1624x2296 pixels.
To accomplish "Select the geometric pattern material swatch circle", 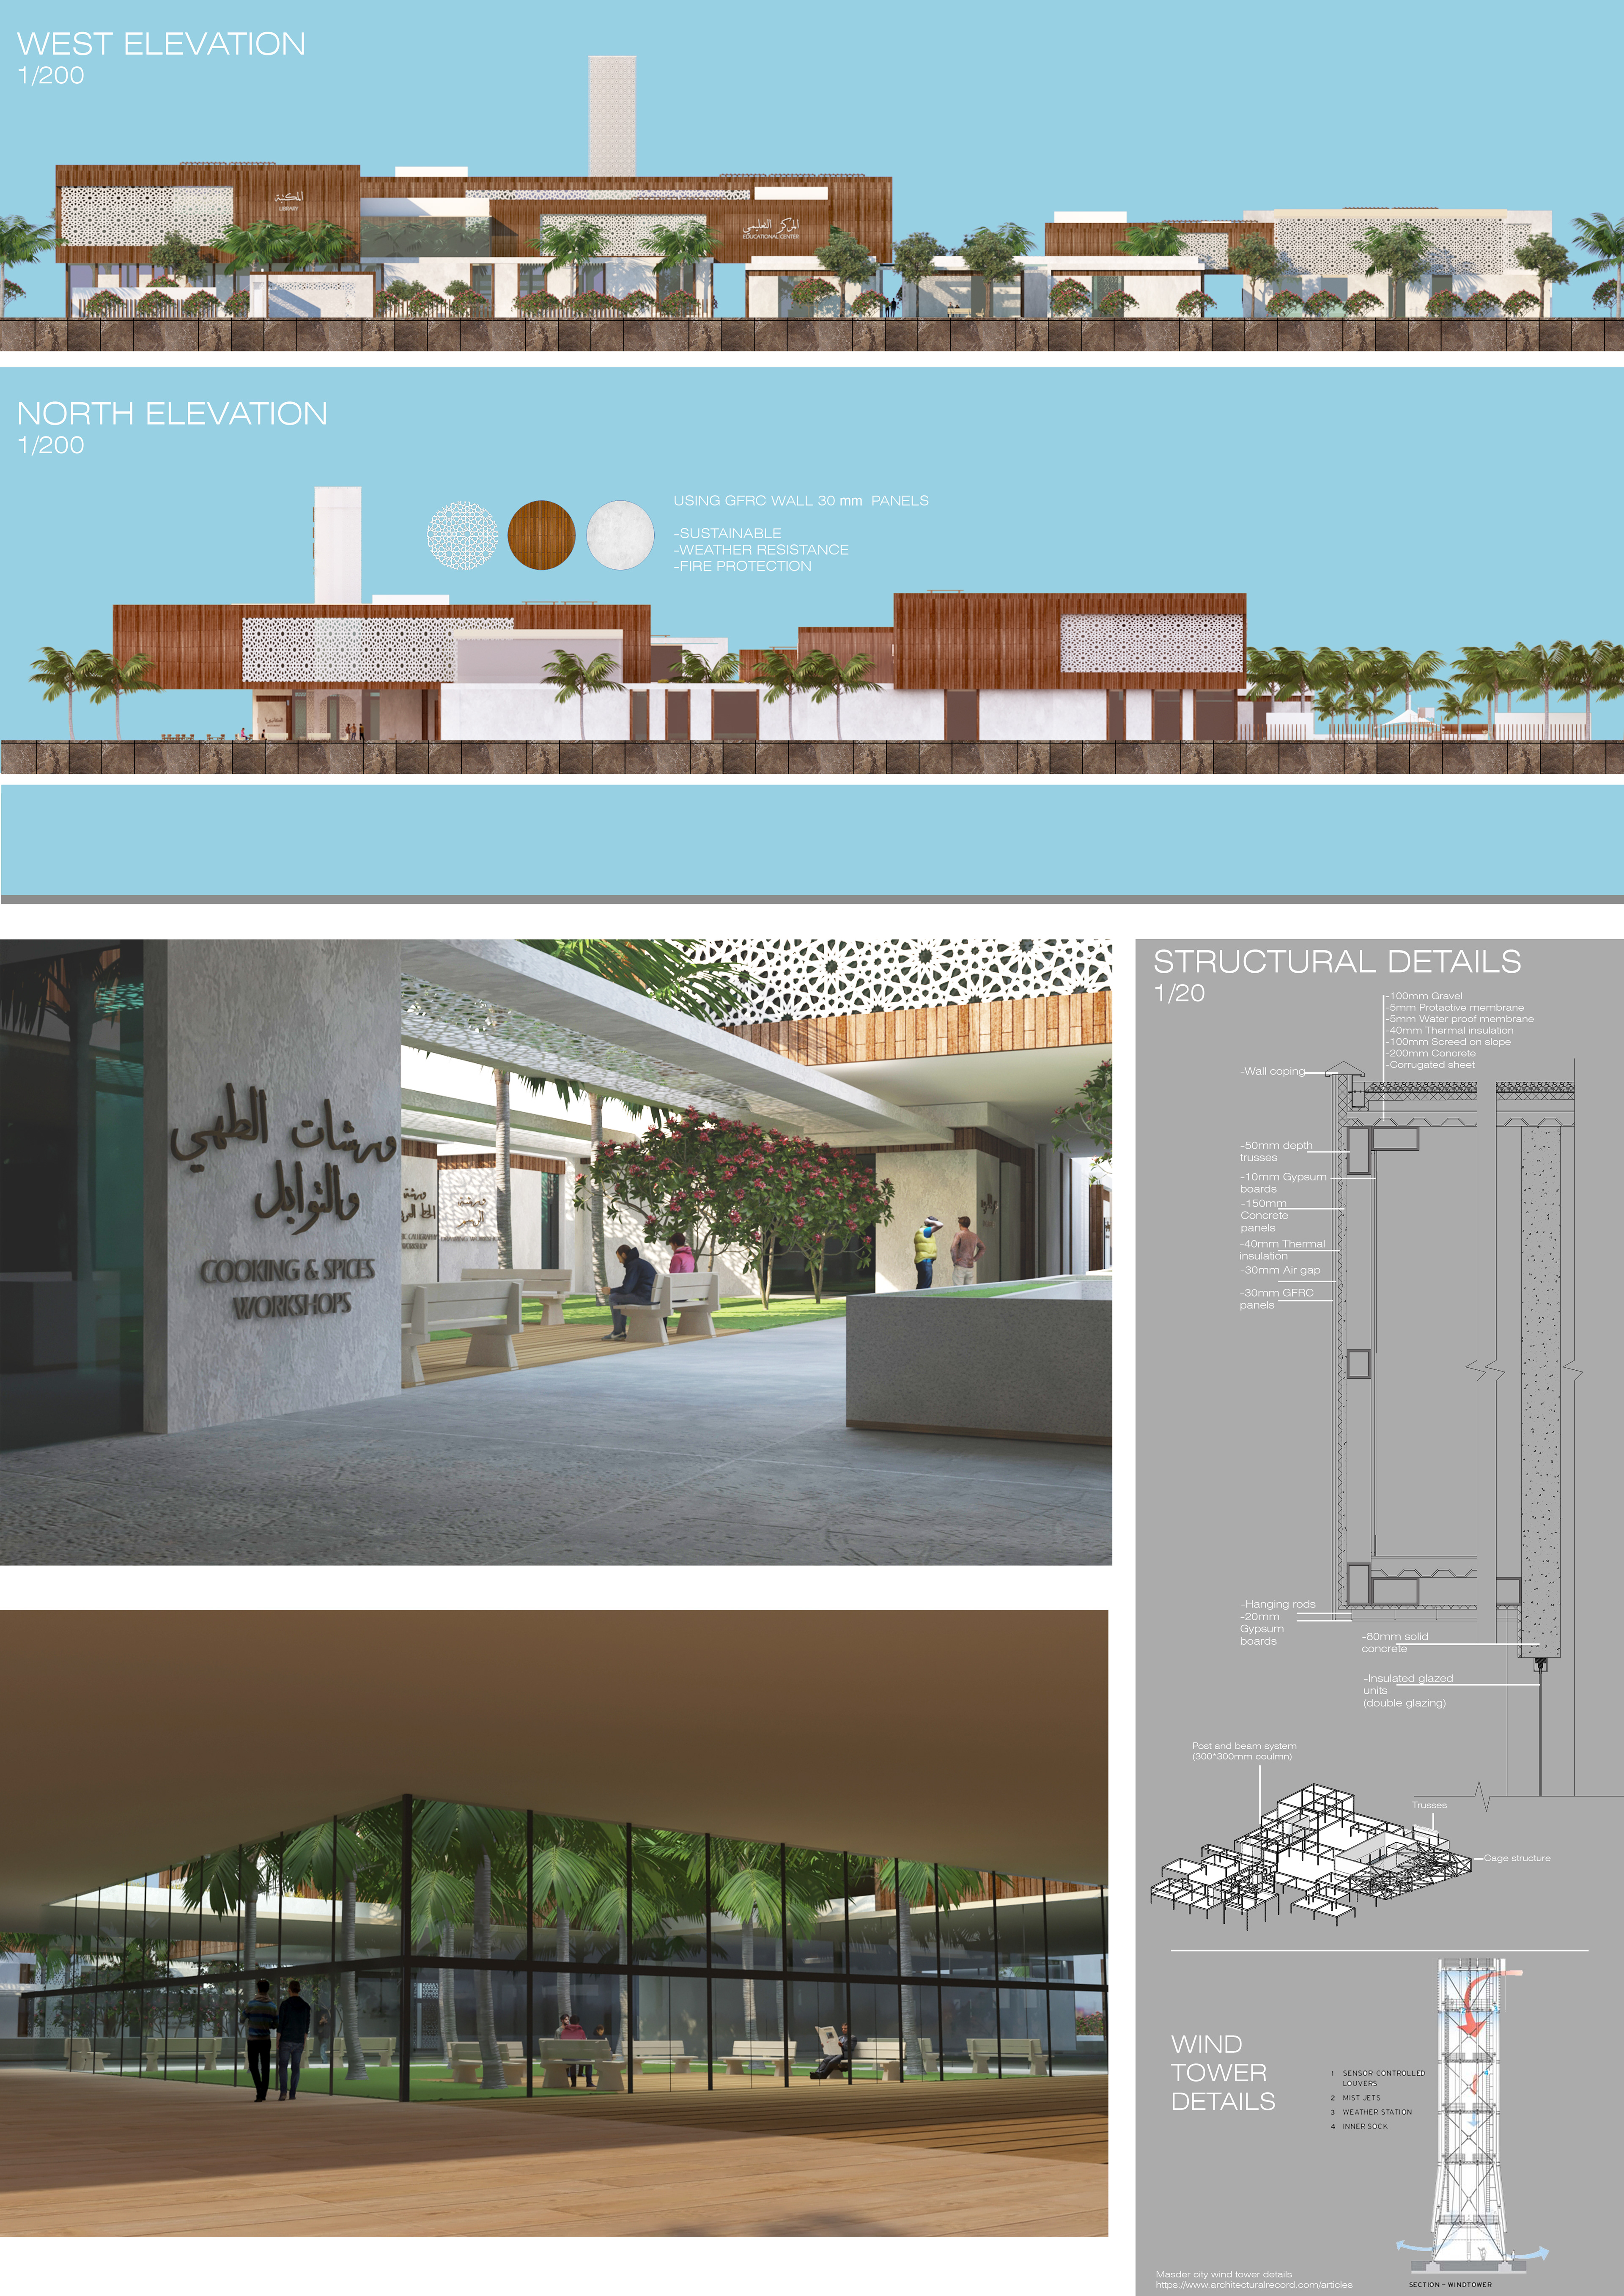I will click(x=462, y=535).
